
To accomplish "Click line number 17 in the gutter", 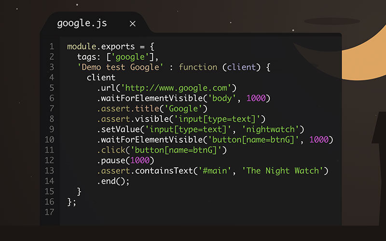I will point(49,212).
